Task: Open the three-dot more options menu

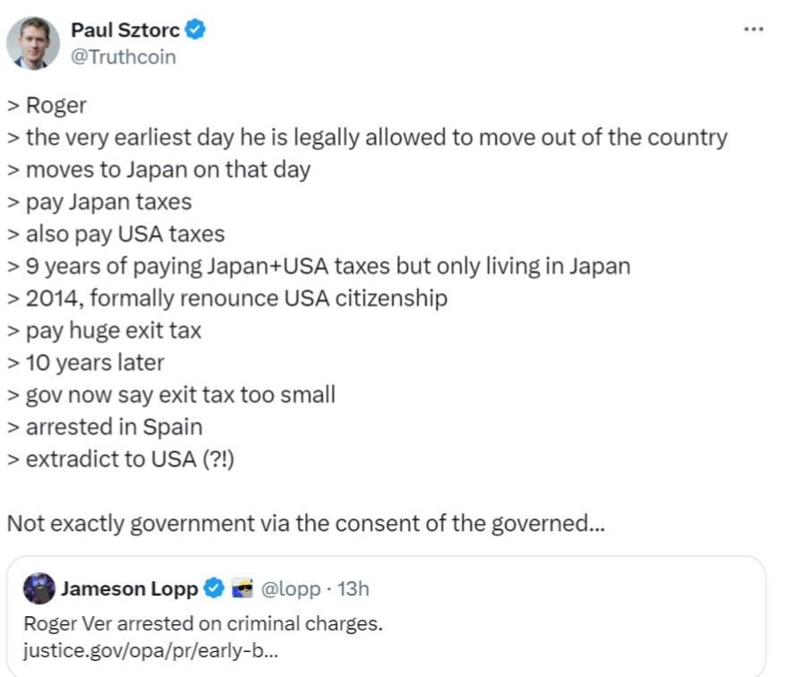Action: (754, 30)
